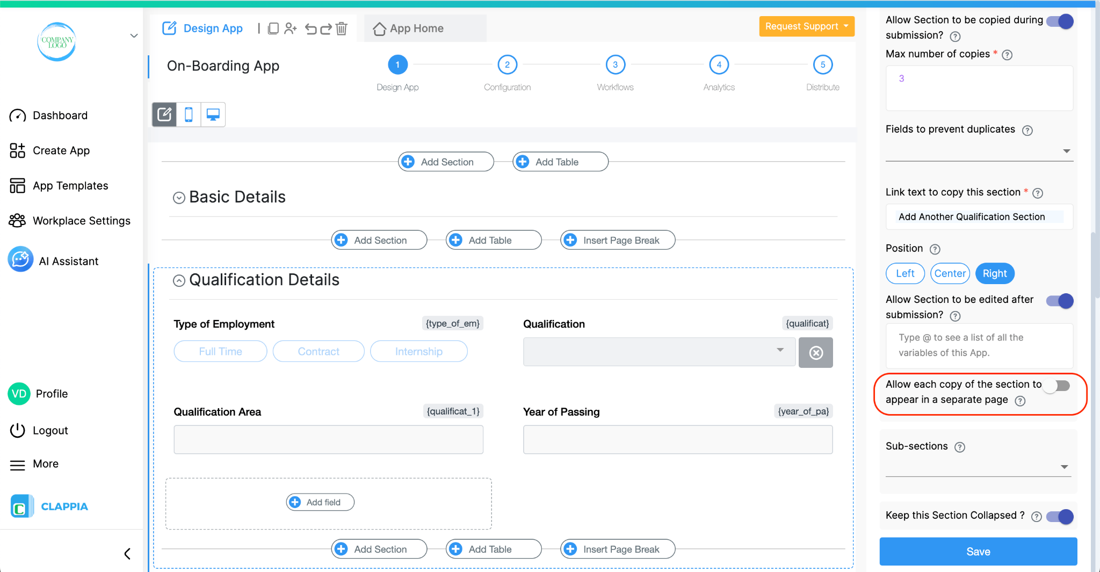Click the undo icon in the toolbar
This screenshot has height=572, width=1100.
point(312,28)
